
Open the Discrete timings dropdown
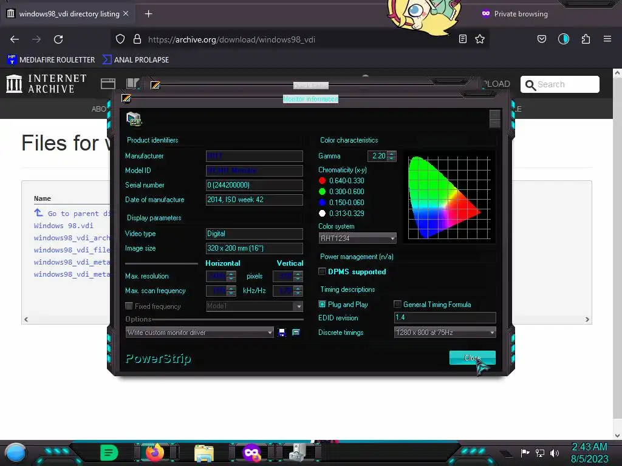(445, 333)
